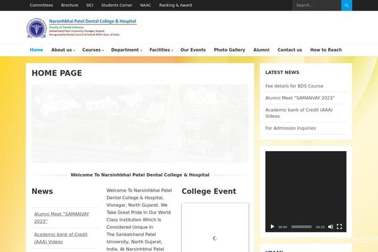Image resolution: width=378 pixels, height=252 pixels.
Task: Mute the video with speaker icon
Action: click(331, 227)
